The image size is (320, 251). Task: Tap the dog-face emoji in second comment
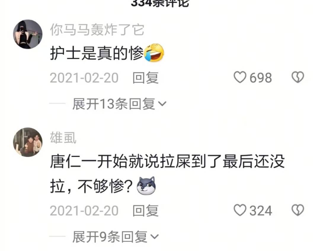[x=146, y=186]
